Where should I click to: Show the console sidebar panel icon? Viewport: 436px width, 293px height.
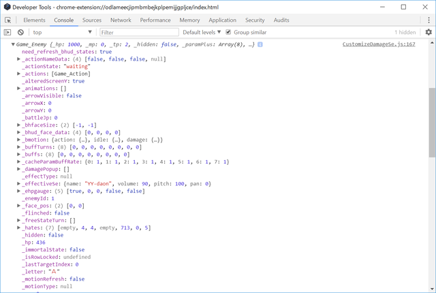pos(7,32)
